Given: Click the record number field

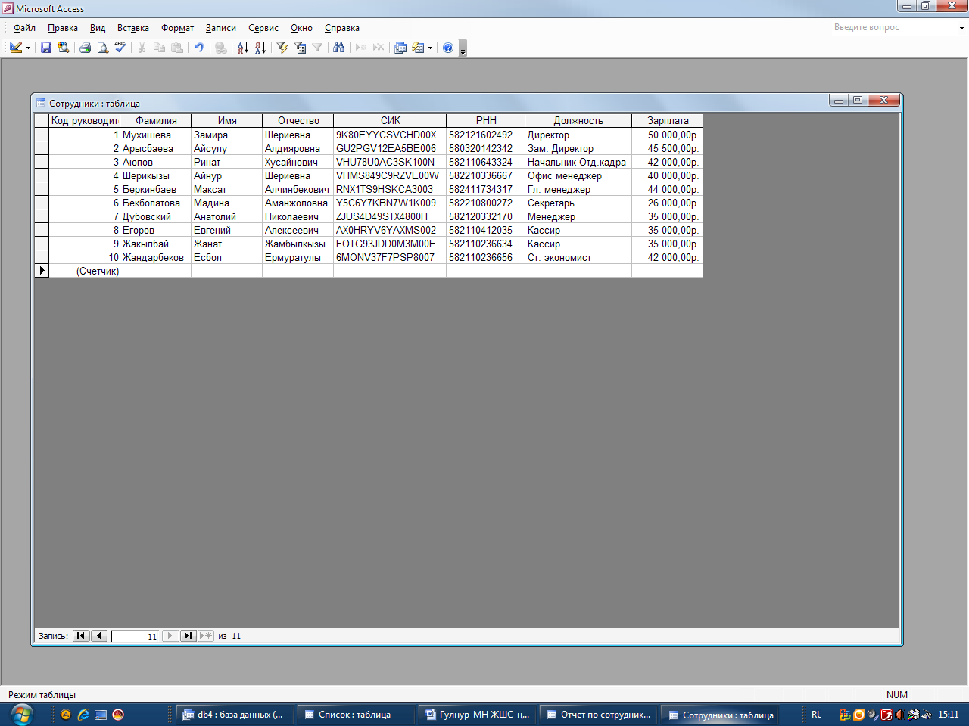Looking at the screenshot, I should tap(135, 637).
